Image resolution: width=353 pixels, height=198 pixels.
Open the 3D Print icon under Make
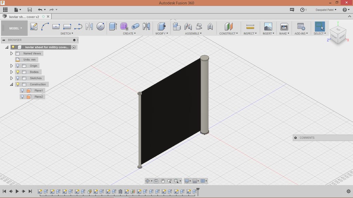click(284, 26)
